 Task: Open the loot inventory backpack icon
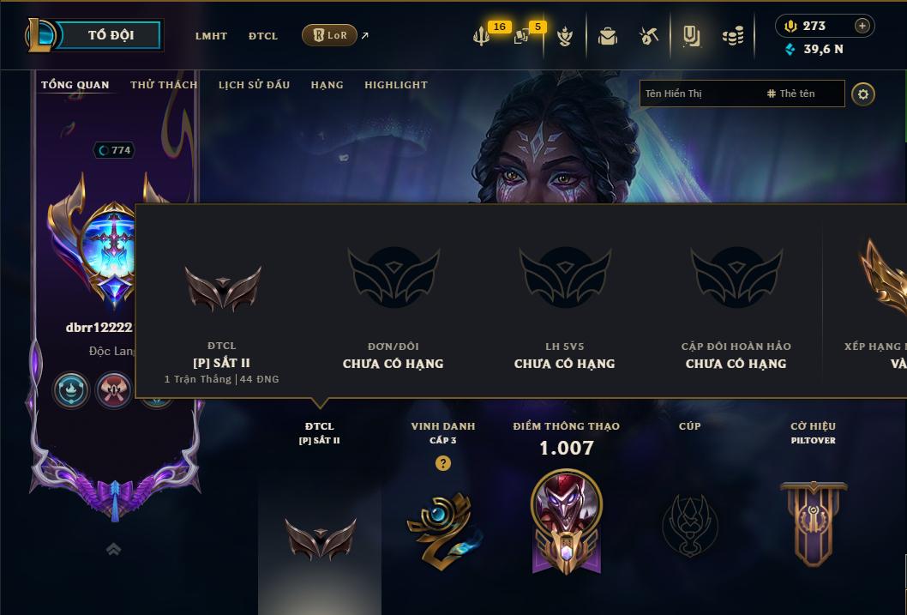pos(607,36)
